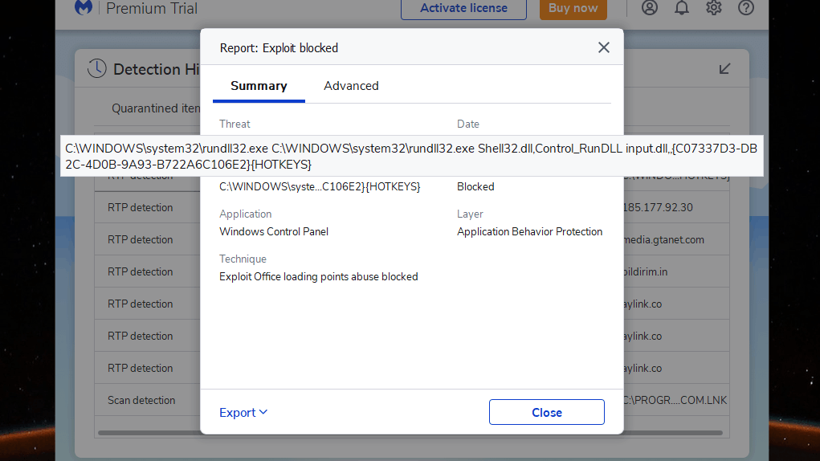820x461 pixels.
Task: Click Application Behavior Protection layer value
Action: [529, 231]
